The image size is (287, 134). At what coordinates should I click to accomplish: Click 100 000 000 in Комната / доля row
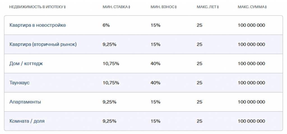point(251,121)
